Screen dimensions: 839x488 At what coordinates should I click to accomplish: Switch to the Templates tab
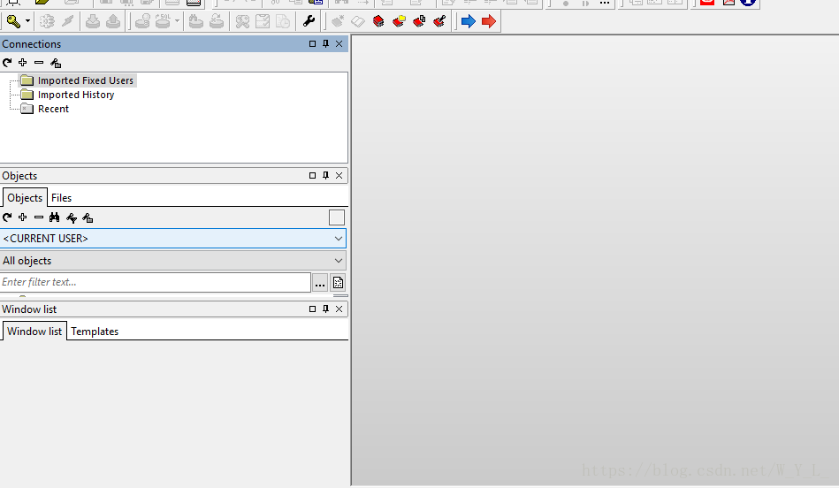[95, 332]
